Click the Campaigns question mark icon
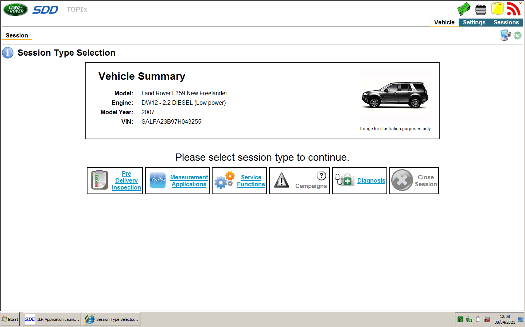The width and height of the screenshot is (525, 327). (321, 176)
